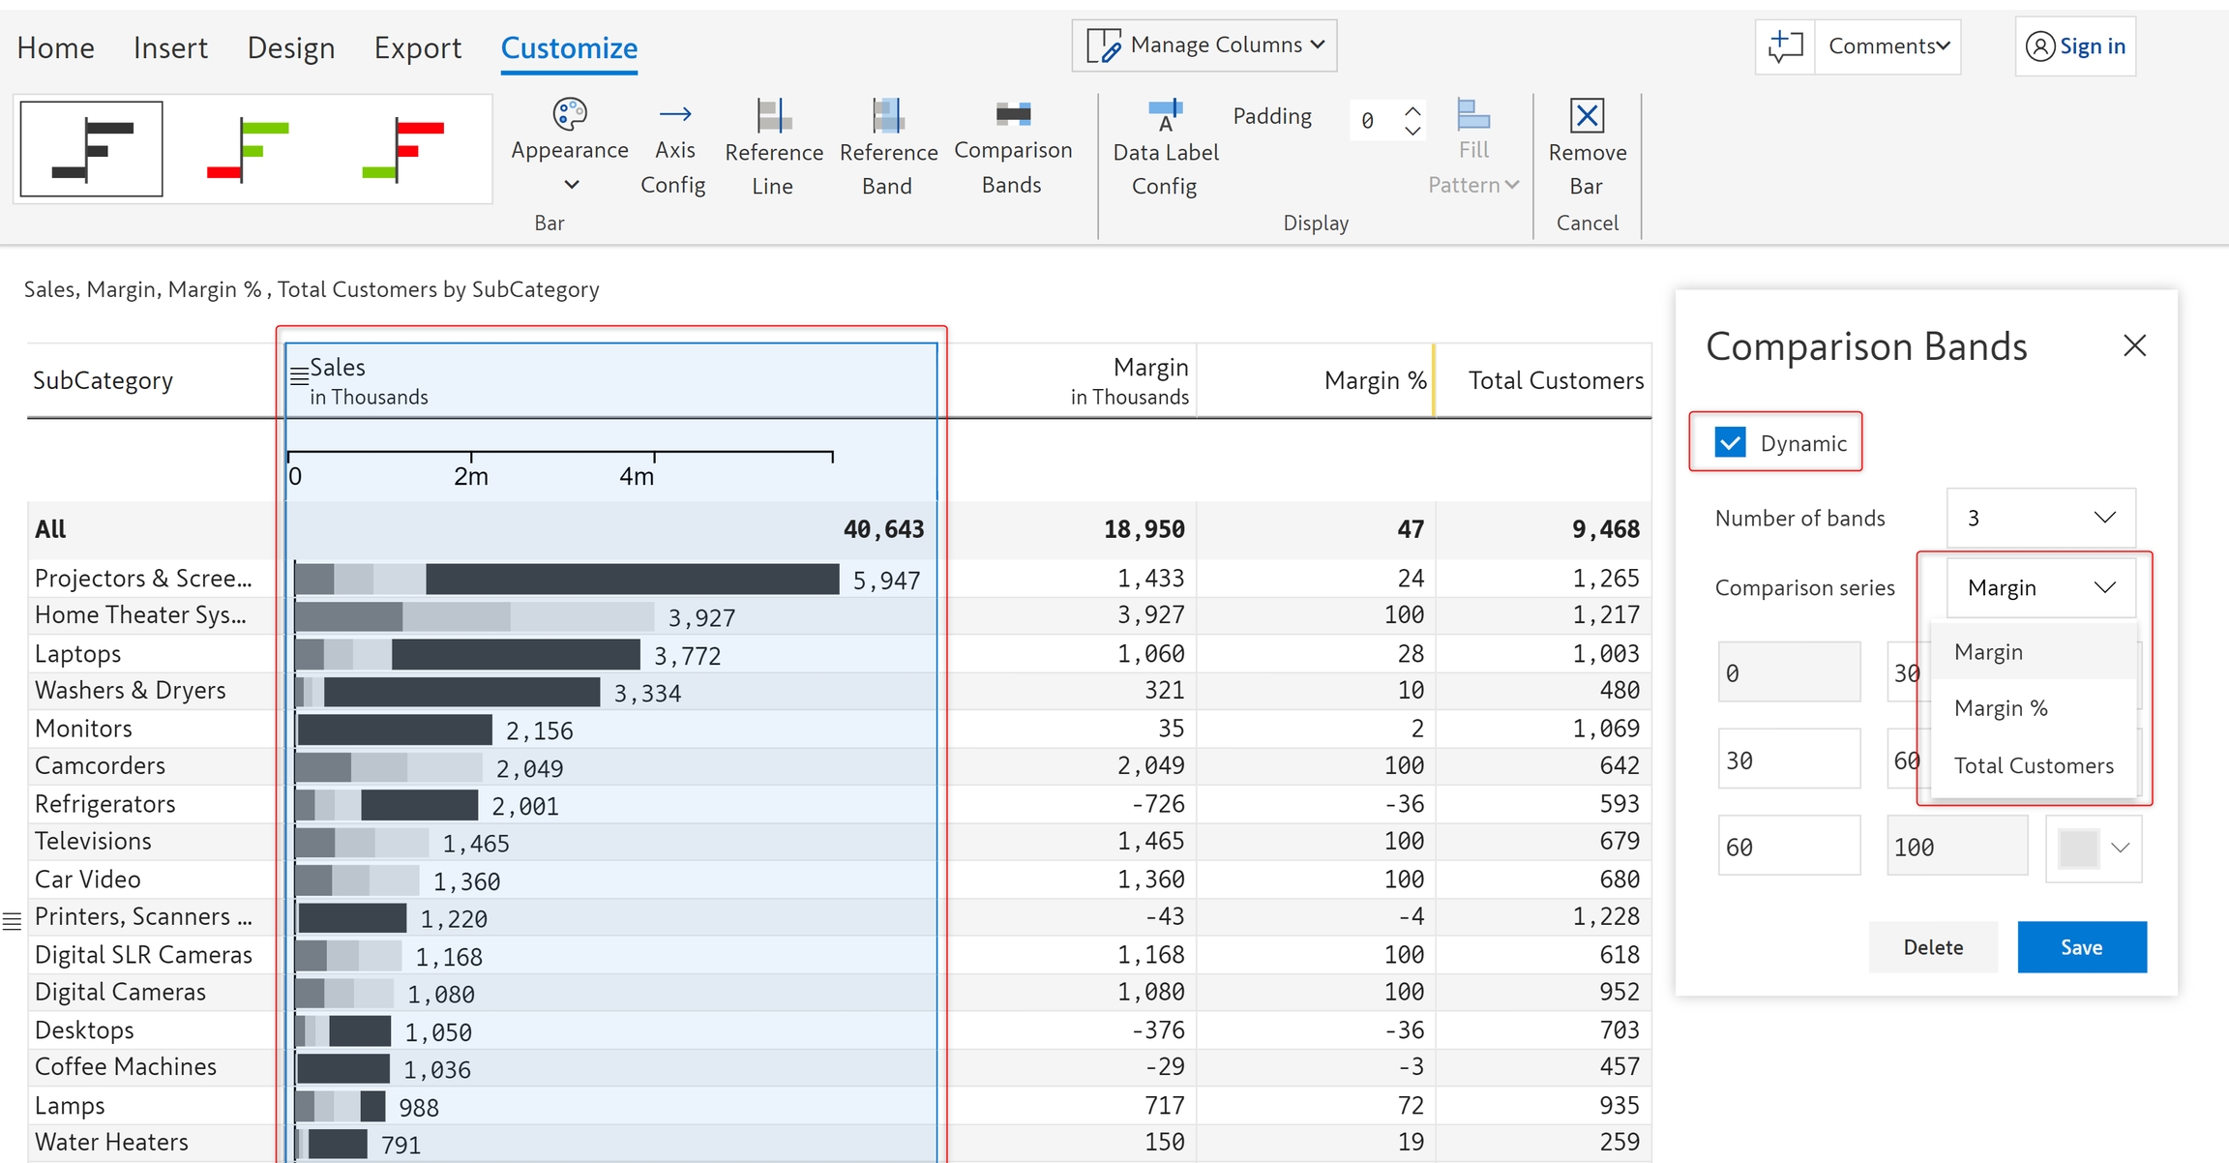2229x1163 pixels.
Task: Increase Padding with the up stepper arrow
Action: coord(1412,110)
